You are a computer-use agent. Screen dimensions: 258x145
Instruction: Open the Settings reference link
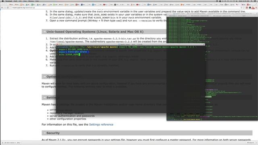point(101,124)
